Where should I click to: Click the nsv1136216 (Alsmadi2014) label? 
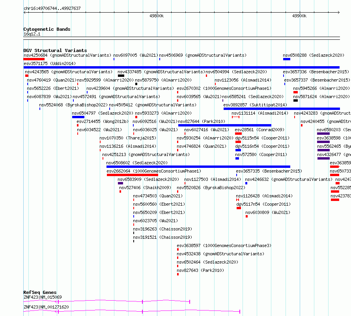click(128, 146)
